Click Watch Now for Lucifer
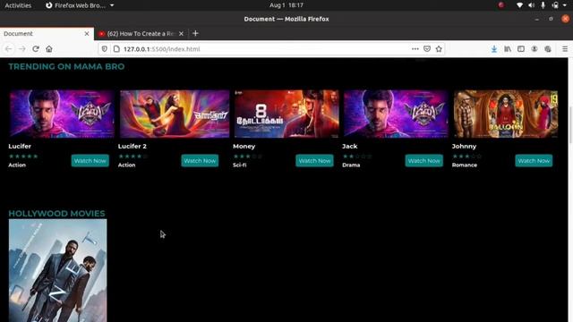573x322 pixels. (90, 161)
